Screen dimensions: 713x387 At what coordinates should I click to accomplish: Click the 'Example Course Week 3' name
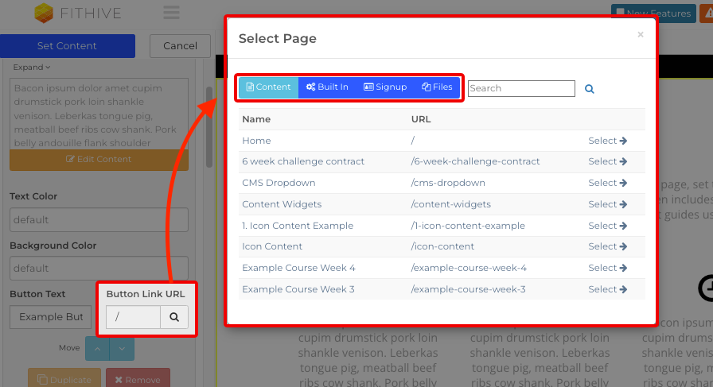pyautogui.click(x=298, y=289)
